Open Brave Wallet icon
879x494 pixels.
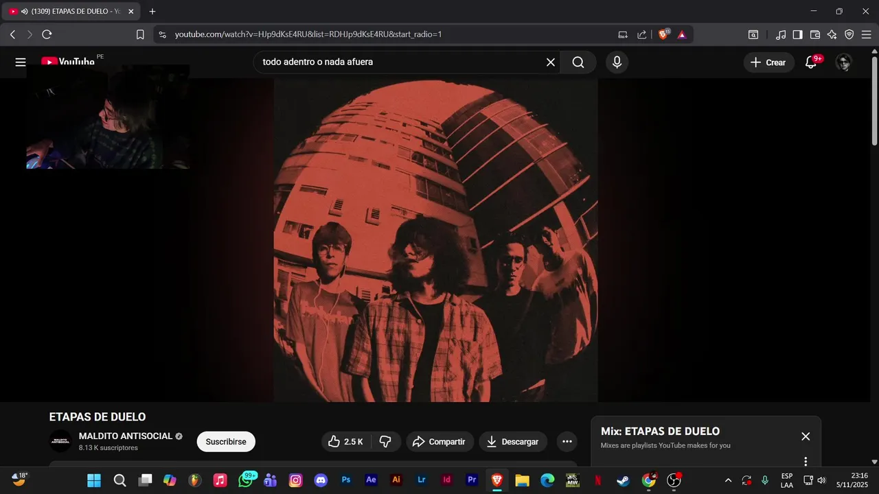(815, 34)
